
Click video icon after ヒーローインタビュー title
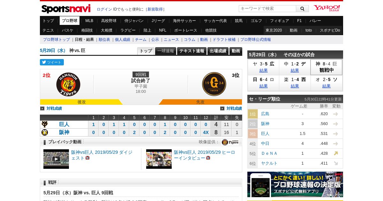pos(208,158)
